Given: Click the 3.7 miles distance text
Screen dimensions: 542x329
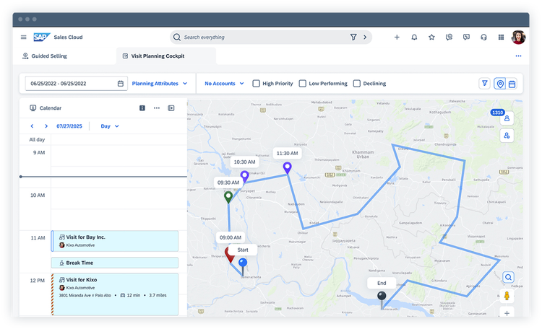Looking at the screenshot, I should click(x=158, y=295).
